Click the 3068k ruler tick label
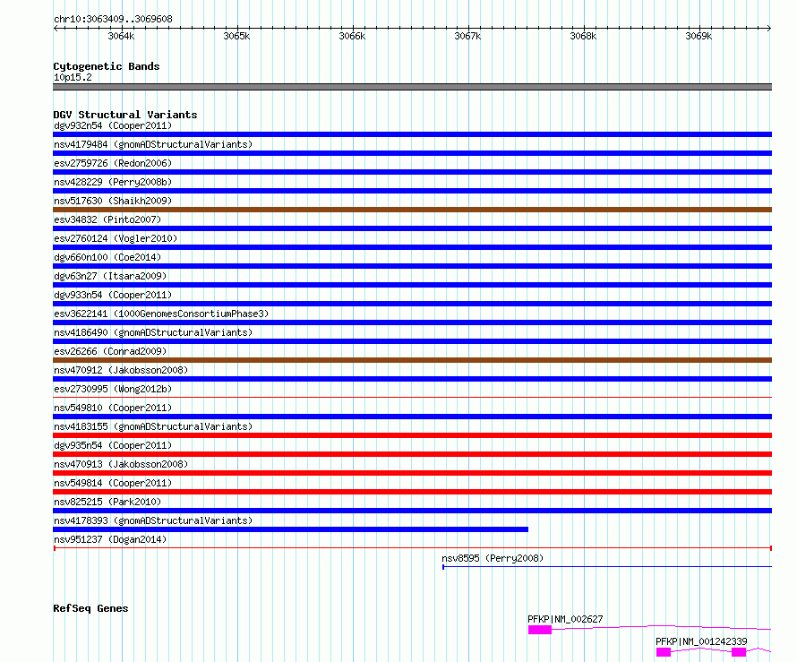 583,36
